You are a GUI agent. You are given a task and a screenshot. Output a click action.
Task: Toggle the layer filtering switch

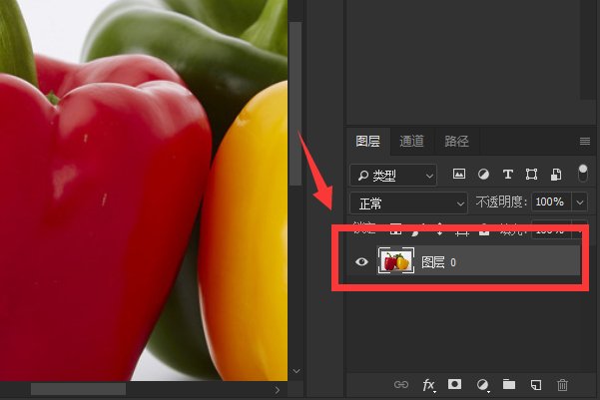pos(582,174)
